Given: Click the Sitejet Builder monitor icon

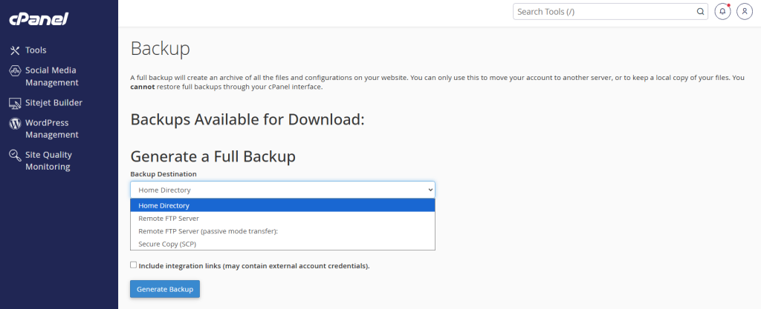Looking at the screenshot, I should point(15,103).
